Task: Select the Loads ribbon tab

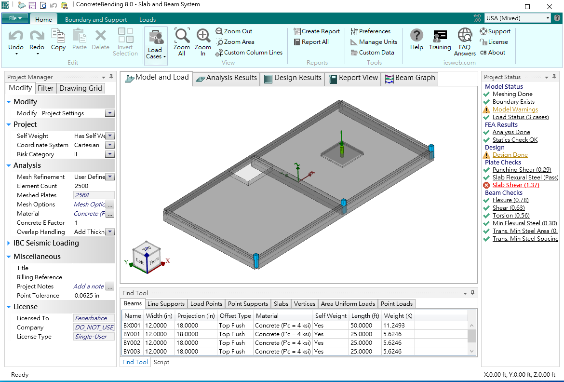Action: point(148,20)
